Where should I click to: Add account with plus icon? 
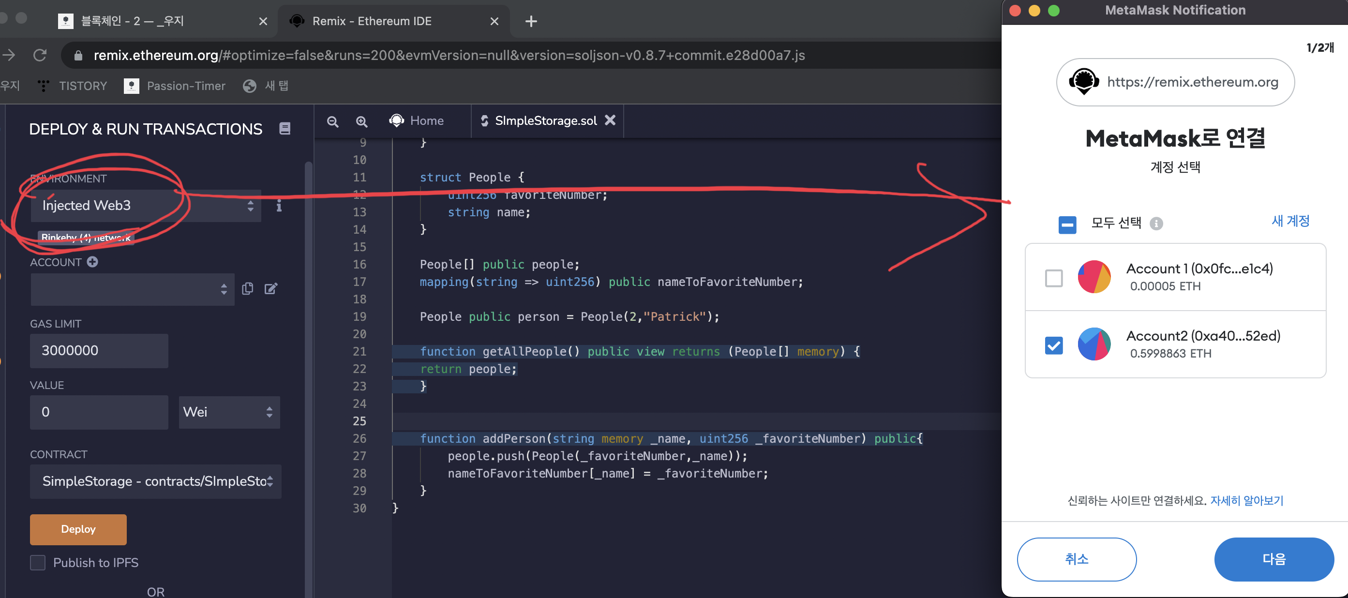(x=92, y=262)
